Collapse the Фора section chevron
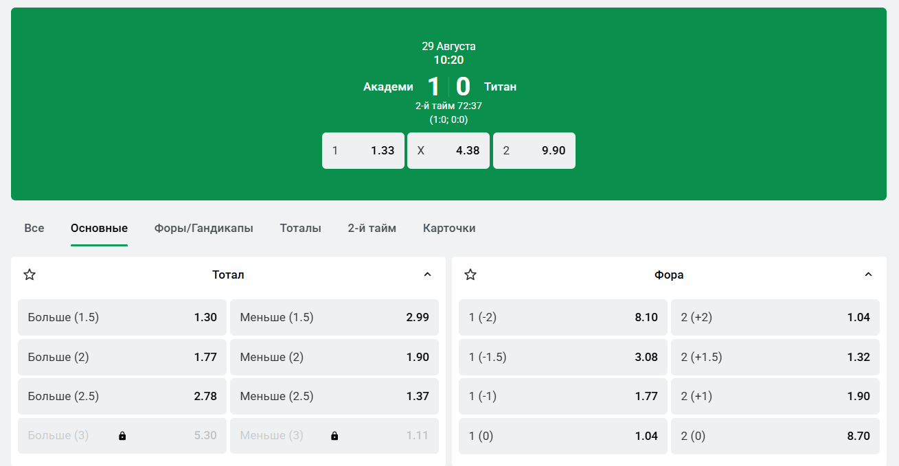 [868, 275]
